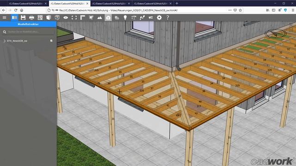
Task: Go to the browser home page
Action: click(x=22, y=10)
